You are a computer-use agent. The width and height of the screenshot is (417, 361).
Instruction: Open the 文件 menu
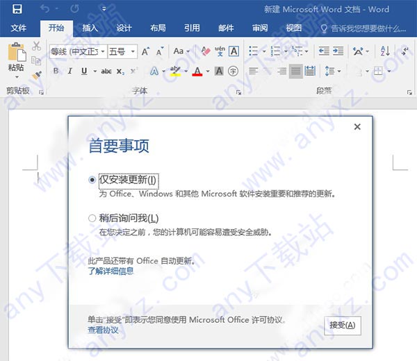(x=19, y=28)
